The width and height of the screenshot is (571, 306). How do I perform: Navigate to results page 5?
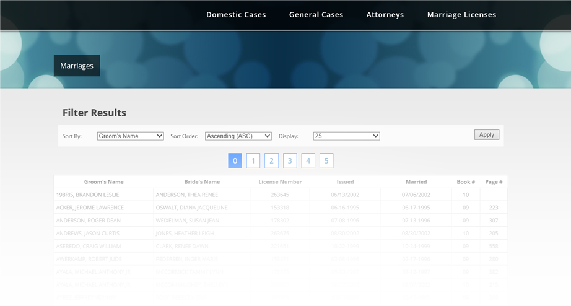326,160
